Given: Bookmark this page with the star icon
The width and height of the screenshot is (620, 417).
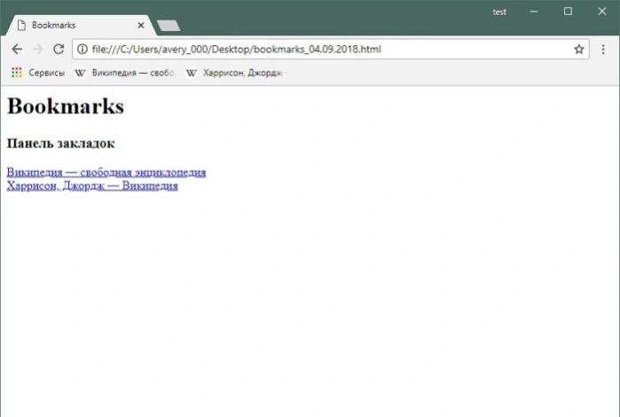Looking at the screenshot, I should pyautogui.click(x=579, y=49).
